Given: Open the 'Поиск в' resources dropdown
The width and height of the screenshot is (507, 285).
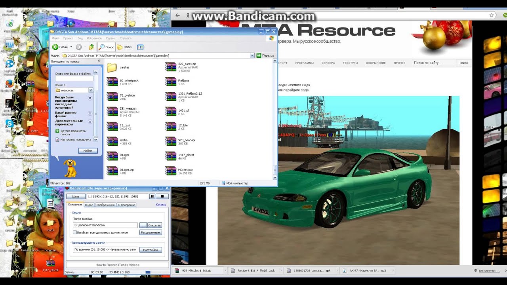Looking at the screenshot, I should click(x=91, y=90).
